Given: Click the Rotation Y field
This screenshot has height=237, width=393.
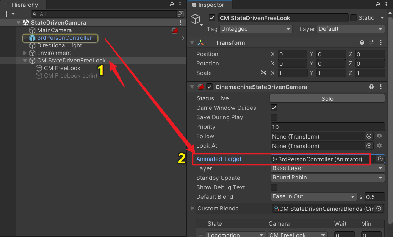Looking at the screenshot, I should pyautogui.click(x=331, y=64).
